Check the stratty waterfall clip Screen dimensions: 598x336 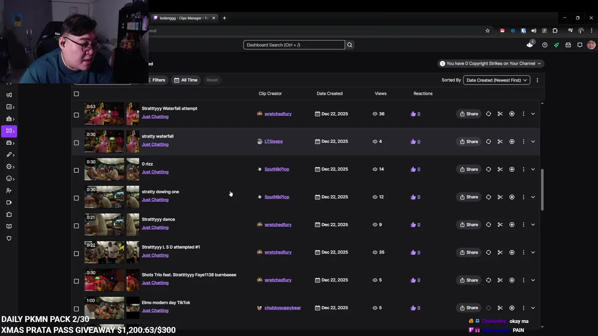[76, 142]
